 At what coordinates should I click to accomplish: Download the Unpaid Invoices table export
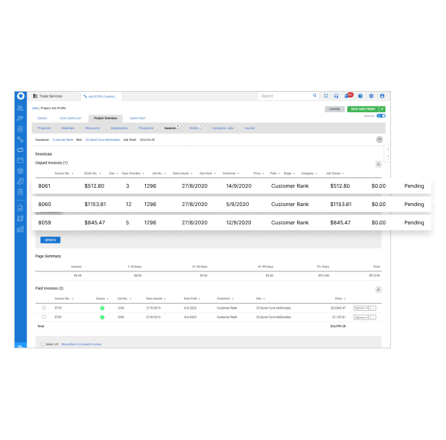click(x=379, y=164)
